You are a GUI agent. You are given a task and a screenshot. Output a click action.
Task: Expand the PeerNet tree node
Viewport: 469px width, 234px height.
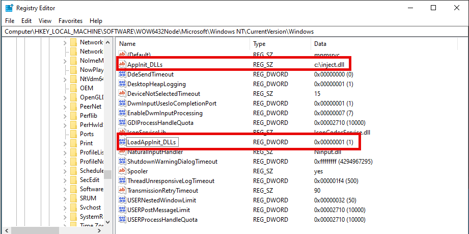click(65, 107)
